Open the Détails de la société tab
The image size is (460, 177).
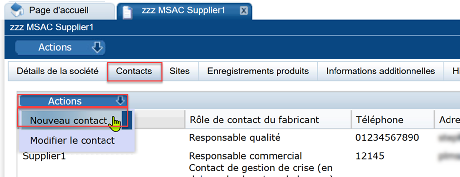click(x=58, y=71)
